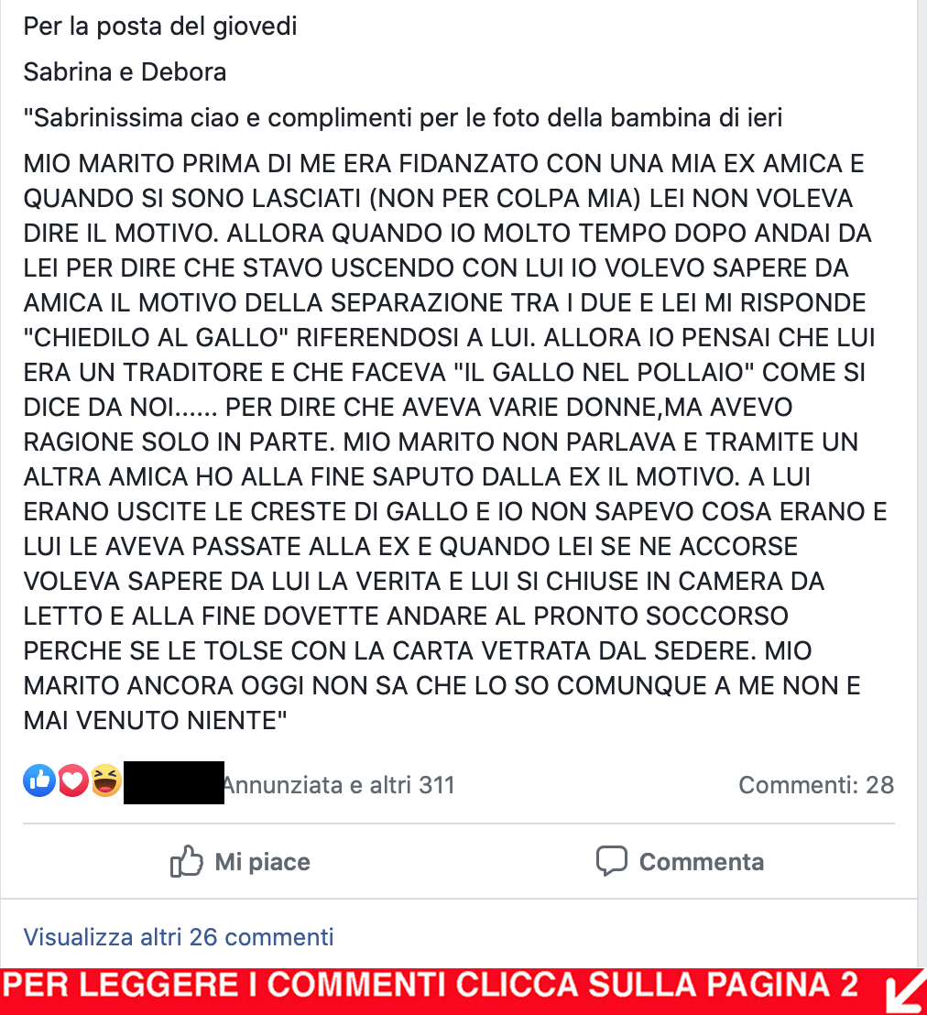Click the red 'PER LEGGERE I COMMENTI' banner
Screen dimensions: 927x1015
(x=463, y=991)
